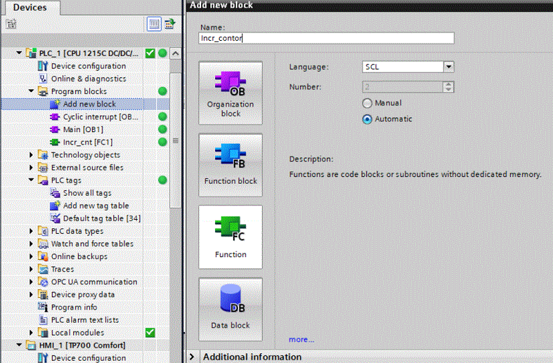Expand the Additional information section
Screen dimensions: 553x363
coord(192,357)
